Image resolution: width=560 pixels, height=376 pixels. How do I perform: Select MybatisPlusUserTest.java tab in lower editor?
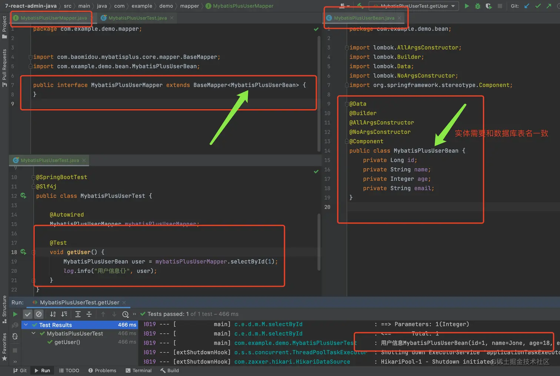(50, 160)
